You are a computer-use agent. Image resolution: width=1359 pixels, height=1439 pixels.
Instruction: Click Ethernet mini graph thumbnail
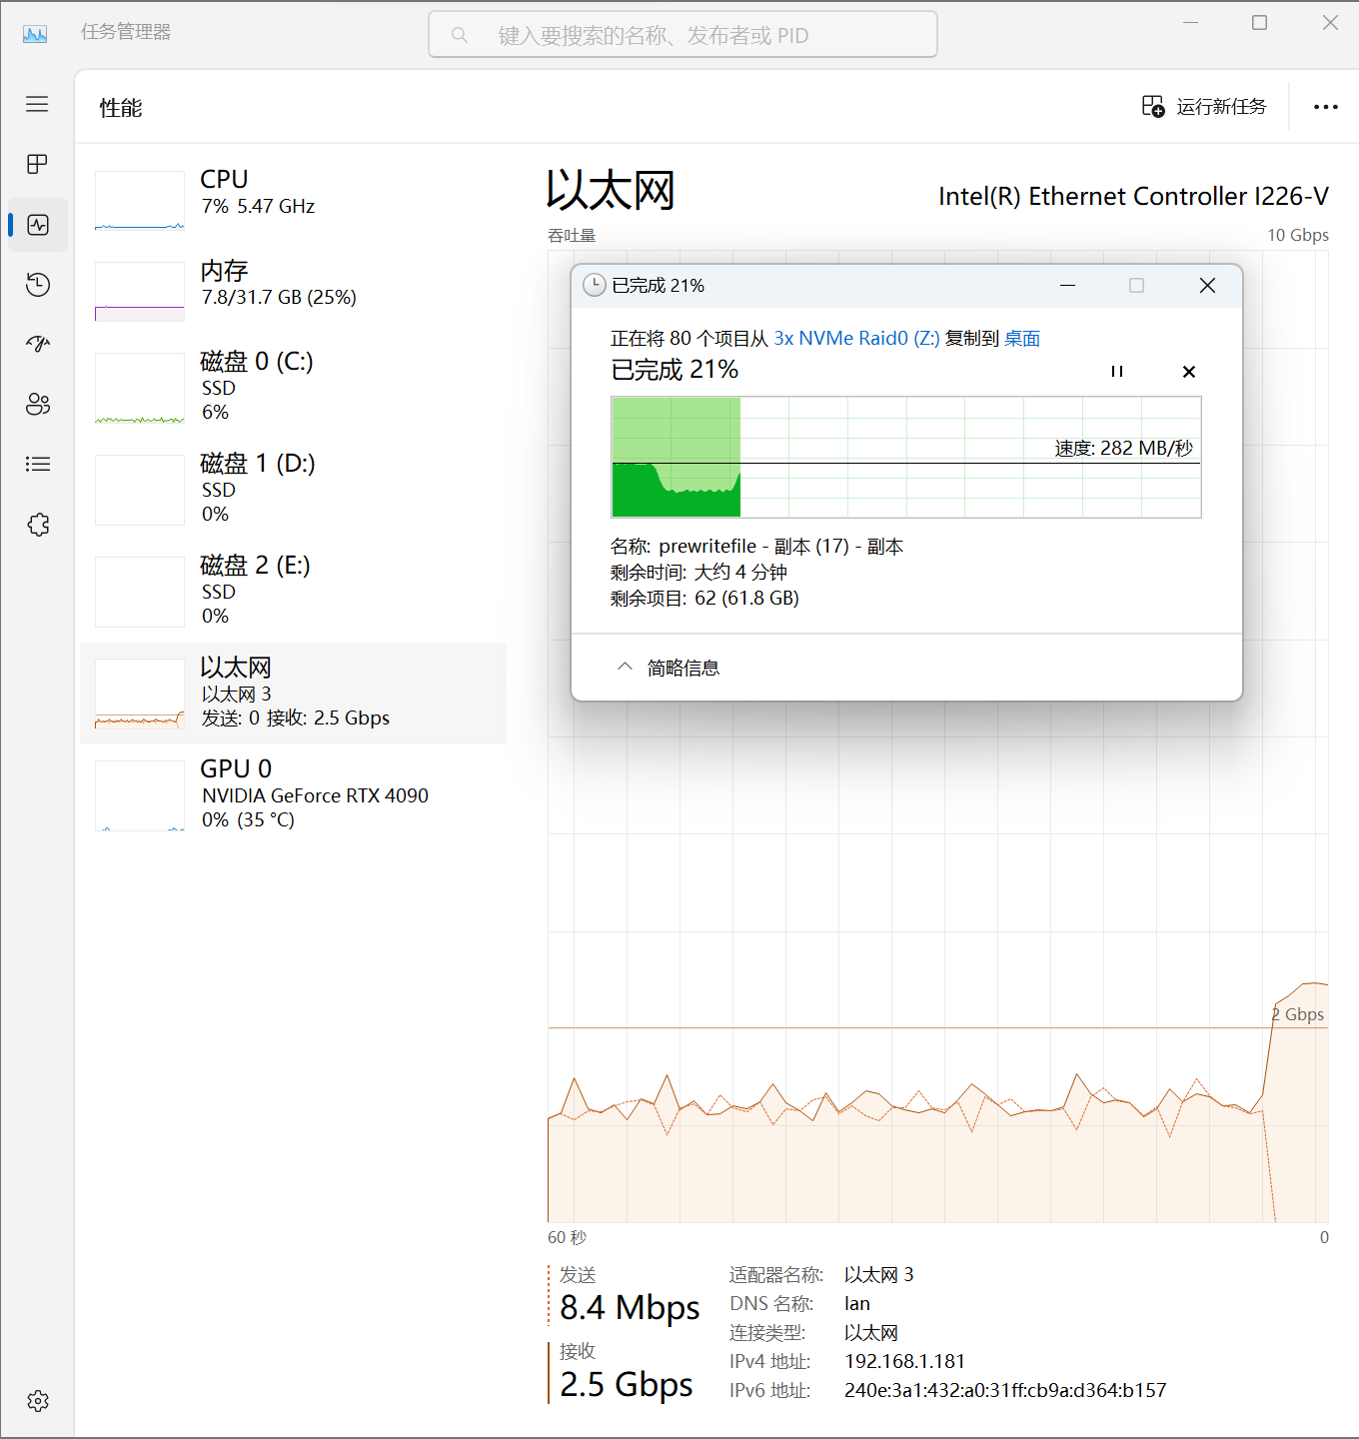point(140,694)
